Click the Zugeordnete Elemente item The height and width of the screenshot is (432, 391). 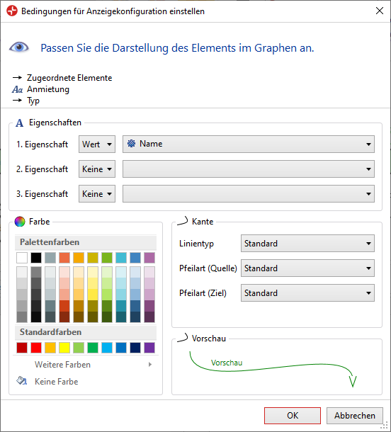[69, 78]
